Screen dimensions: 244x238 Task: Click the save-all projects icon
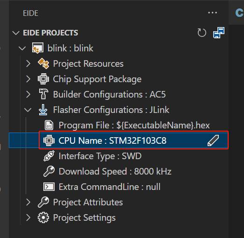(x=219, y=33)
